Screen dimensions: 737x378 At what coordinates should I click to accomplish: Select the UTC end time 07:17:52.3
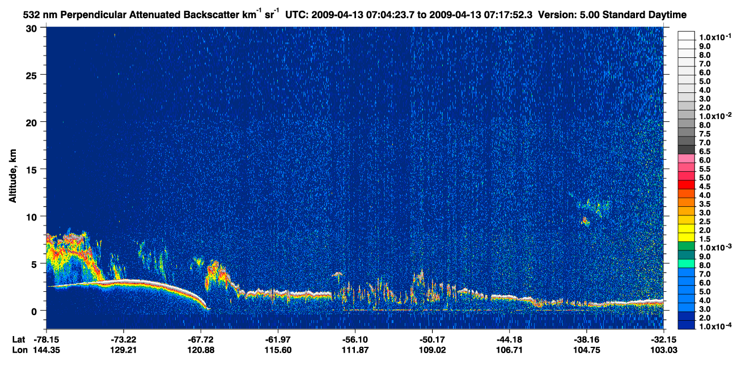coord(508,14)
